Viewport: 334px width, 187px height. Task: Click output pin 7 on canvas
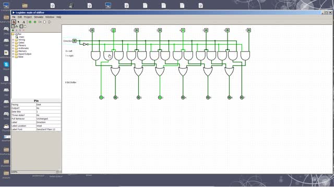click(242, 98)
